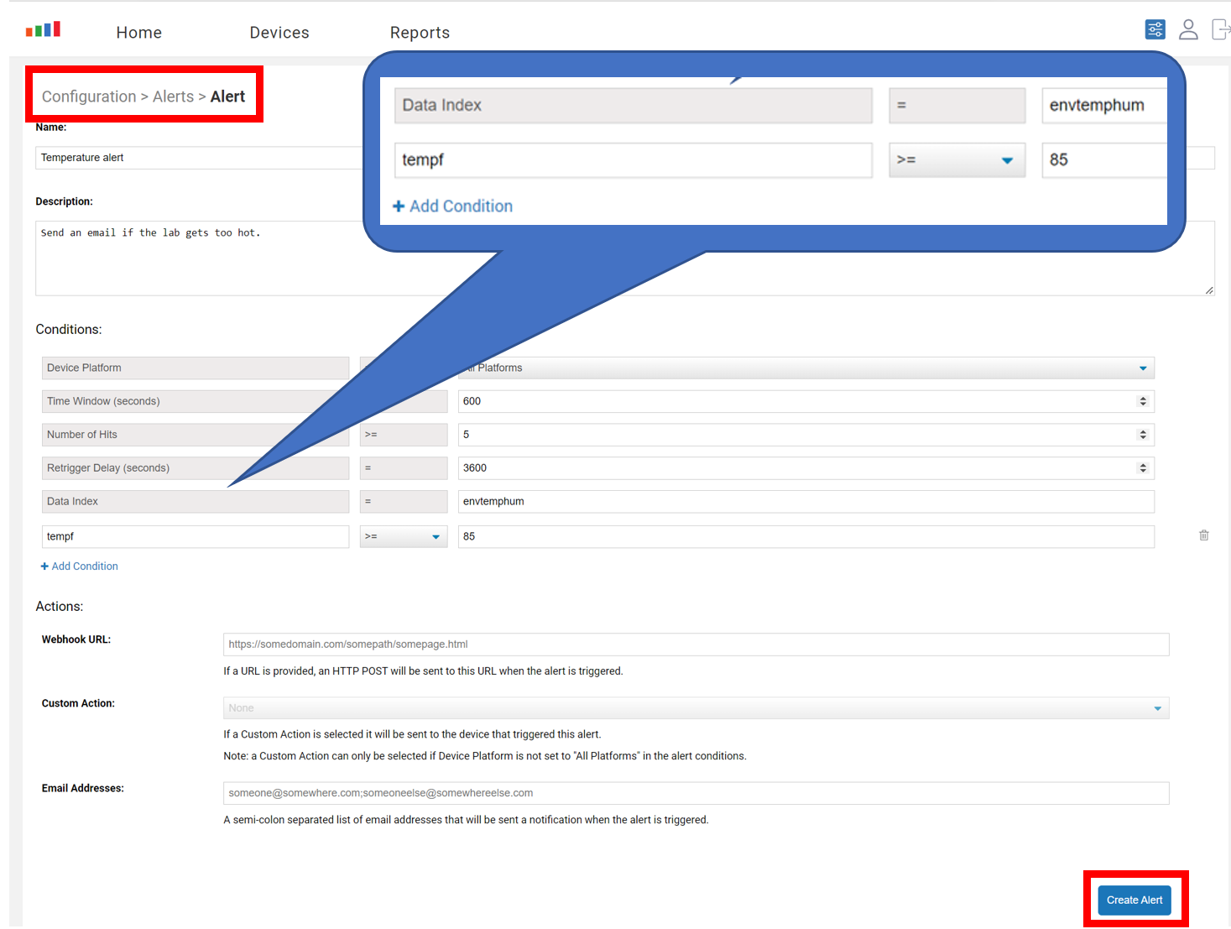Screen dimensions: 1231x929
Task: Click the Actions: heading
Action: click(x=60, y=607)
